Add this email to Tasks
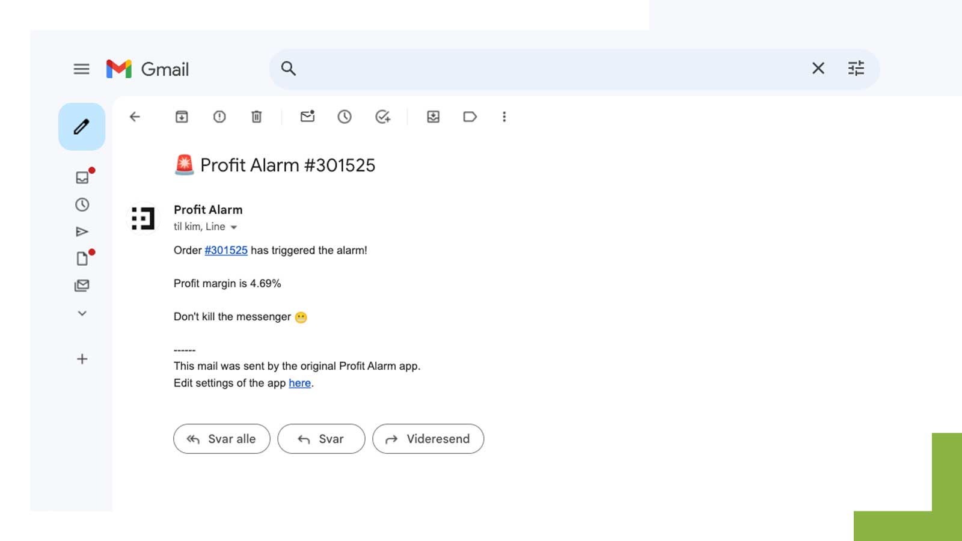 point(382,117)
